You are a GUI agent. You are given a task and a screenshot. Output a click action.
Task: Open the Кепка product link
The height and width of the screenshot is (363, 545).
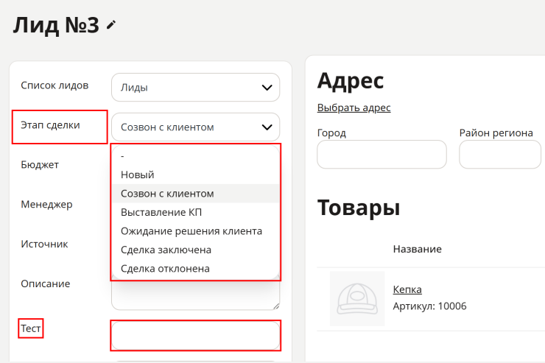pos(407,289)
